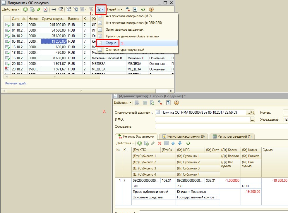Sort the list by Дата column header
The height and width of the screenshot is (213, 288).
[x=16, y=19]
